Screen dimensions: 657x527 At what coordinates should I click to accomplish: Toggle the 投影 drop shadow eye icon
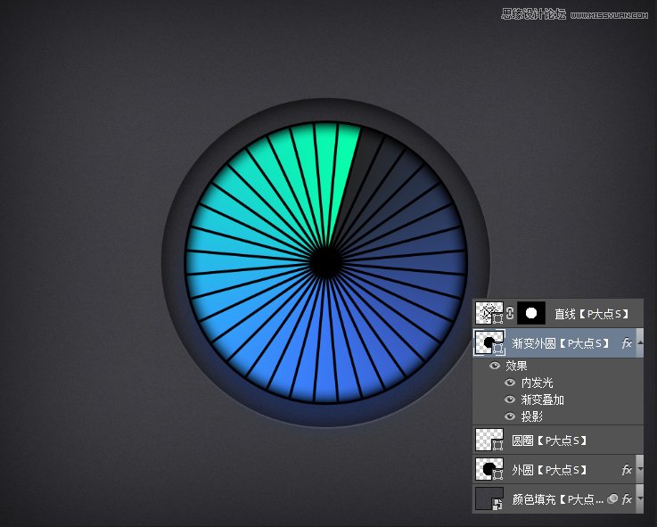(x=509, y=416)
